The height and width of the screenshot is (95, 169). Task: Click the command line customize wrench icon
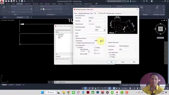click(52, 82)
